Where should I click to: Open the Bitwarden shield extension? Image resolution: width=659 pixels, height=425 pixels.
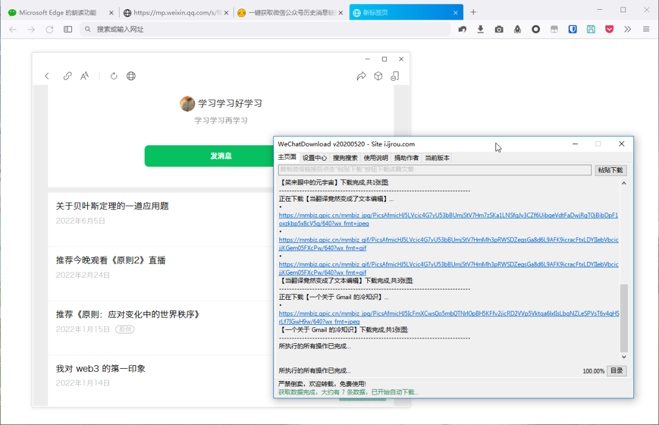pos(572,29)
